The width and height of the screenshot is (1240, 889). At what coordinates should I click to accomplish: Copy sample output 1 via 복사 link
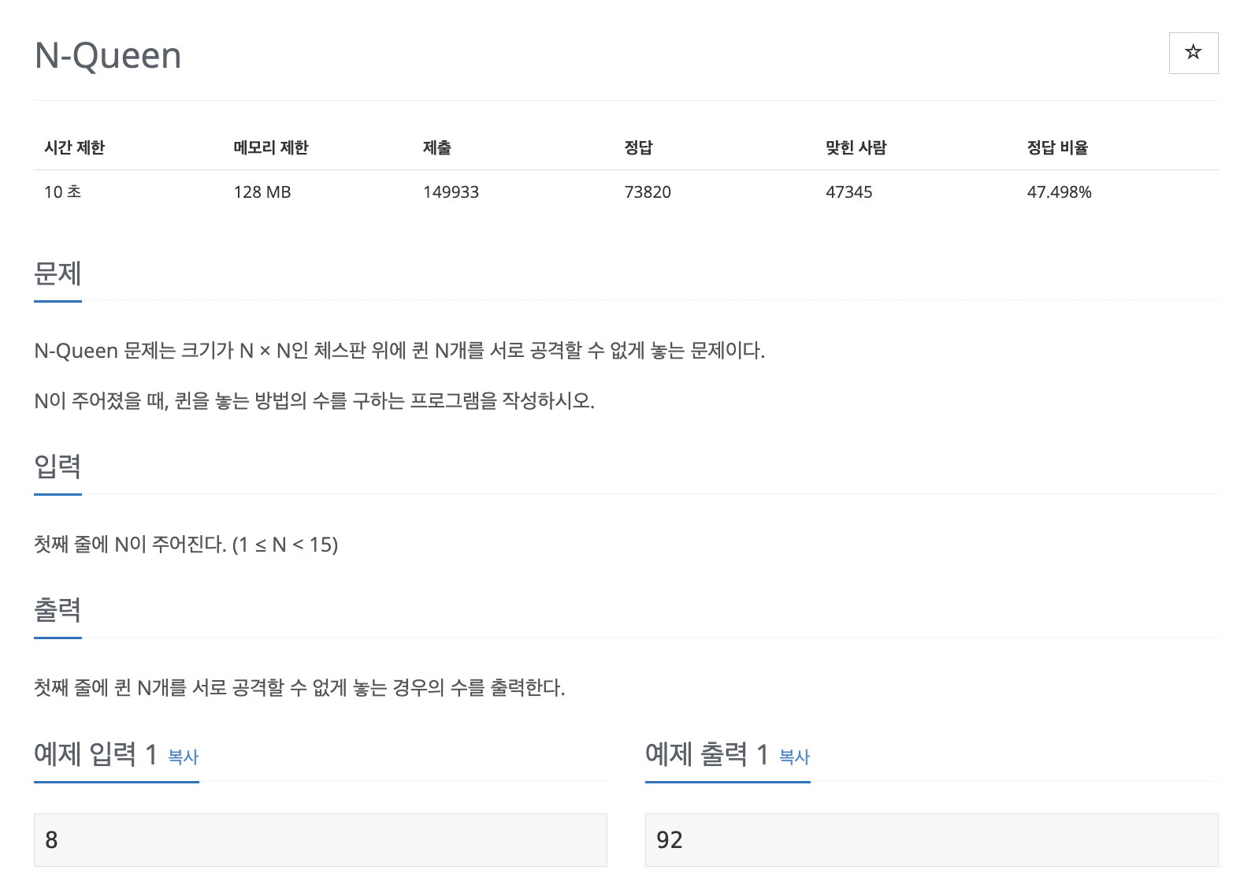pos(794,757)
